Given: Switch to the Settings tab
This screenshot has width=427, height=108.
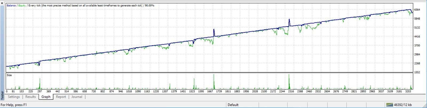Looking at the screenshot, I should click(x=14, y=97).
